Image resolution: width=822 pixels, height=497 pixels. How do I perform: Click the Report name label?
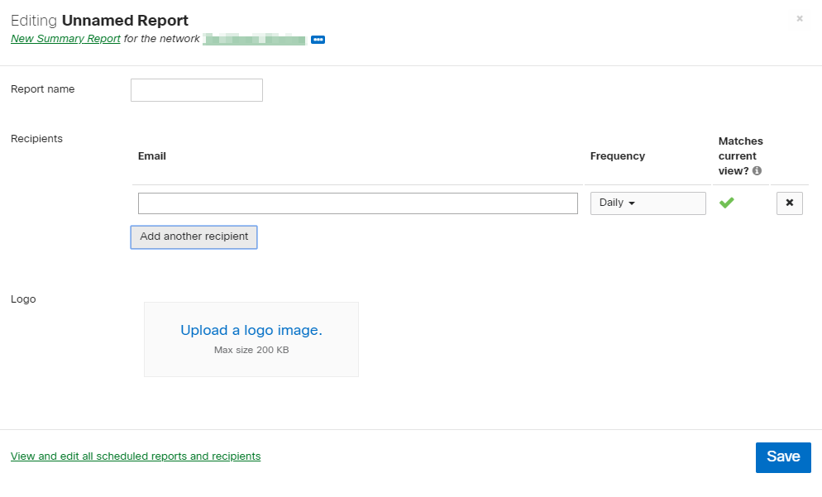43,89
